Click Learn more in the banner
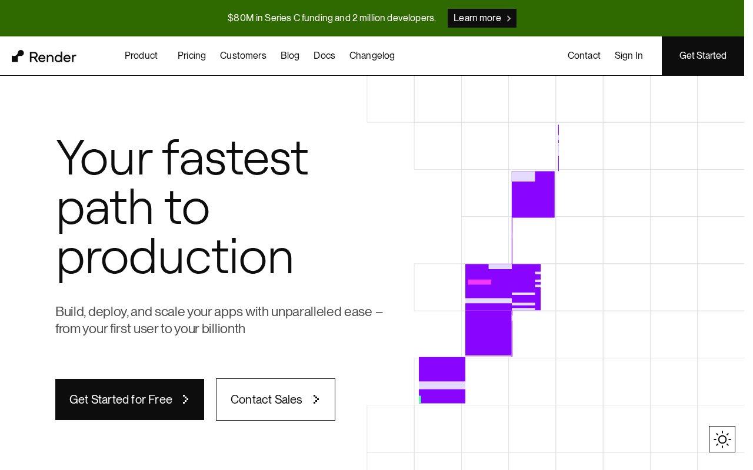Screen dimensions: 753x470 click(x=482, y=18)
